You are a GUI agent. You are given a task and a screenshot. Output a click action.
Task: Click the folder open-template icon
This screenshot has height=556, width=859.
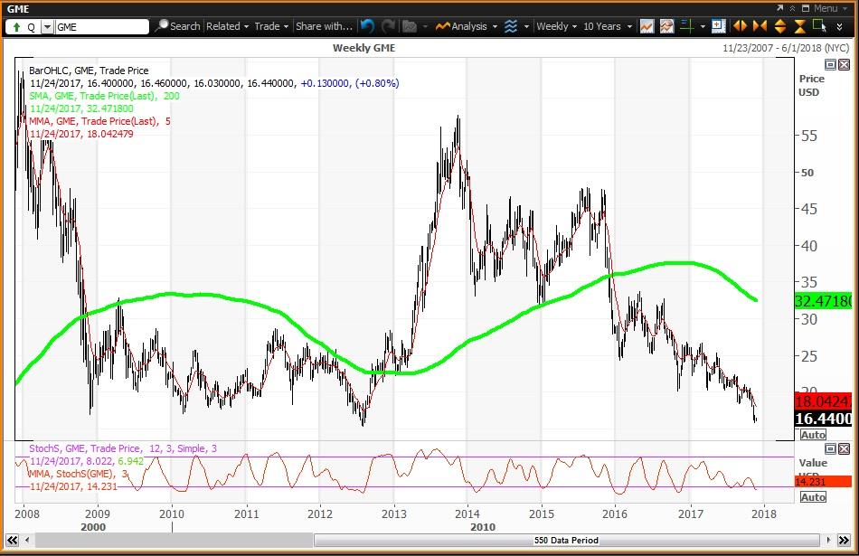click(x=410, y=26)
